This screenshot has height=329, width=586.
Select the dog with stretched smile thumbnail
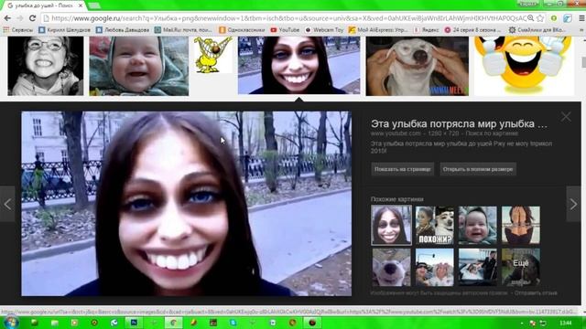click(x=418, y=66)
